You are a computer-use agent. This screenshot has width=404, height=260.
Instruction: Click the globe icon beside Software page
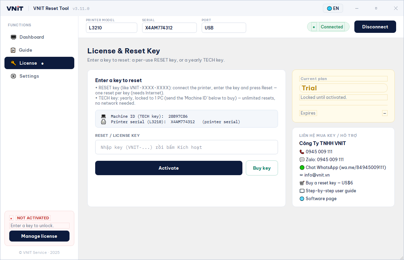[x=302, y=199]
